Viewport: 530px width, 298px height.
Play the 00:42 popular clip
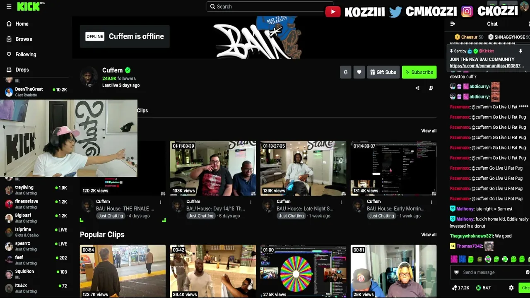213,272
